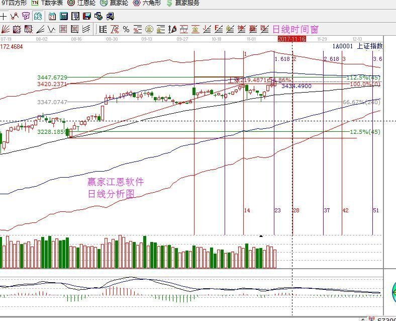Click the 3420.2371 price level label
The width and height of the screenshot is (396, 321).
52,84
